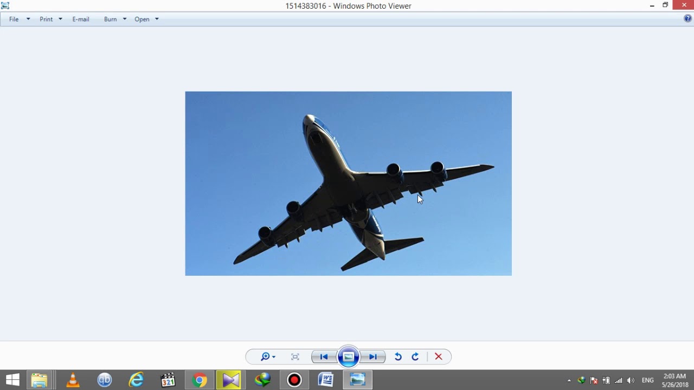Open the File menu
The width and height of the screenshot is (694, 390).
(x=14, y=19)
